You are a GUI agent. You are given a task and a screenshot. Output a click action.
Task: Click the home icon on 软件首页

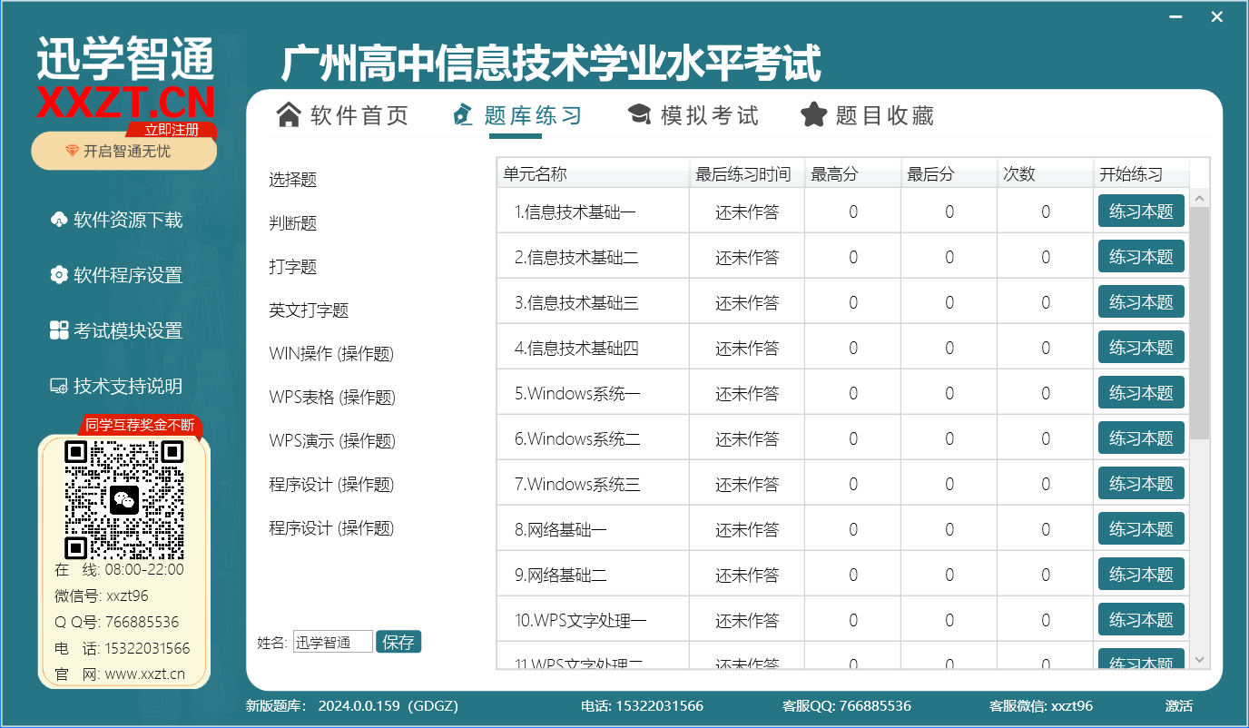286,114
